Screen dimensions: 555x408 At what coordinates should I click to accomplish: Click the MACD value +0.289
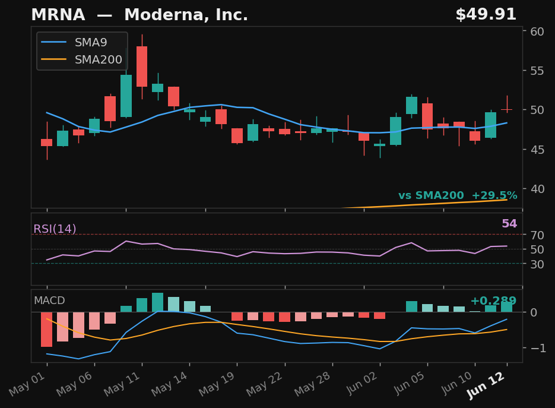493,301
